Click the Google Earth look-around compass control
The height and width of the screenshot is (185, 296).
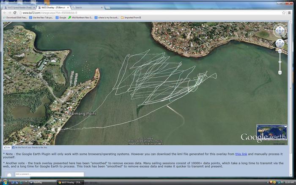(280, 31)
